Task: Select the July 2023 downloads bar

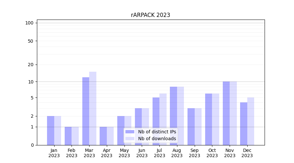Action: tap(163, 119)
